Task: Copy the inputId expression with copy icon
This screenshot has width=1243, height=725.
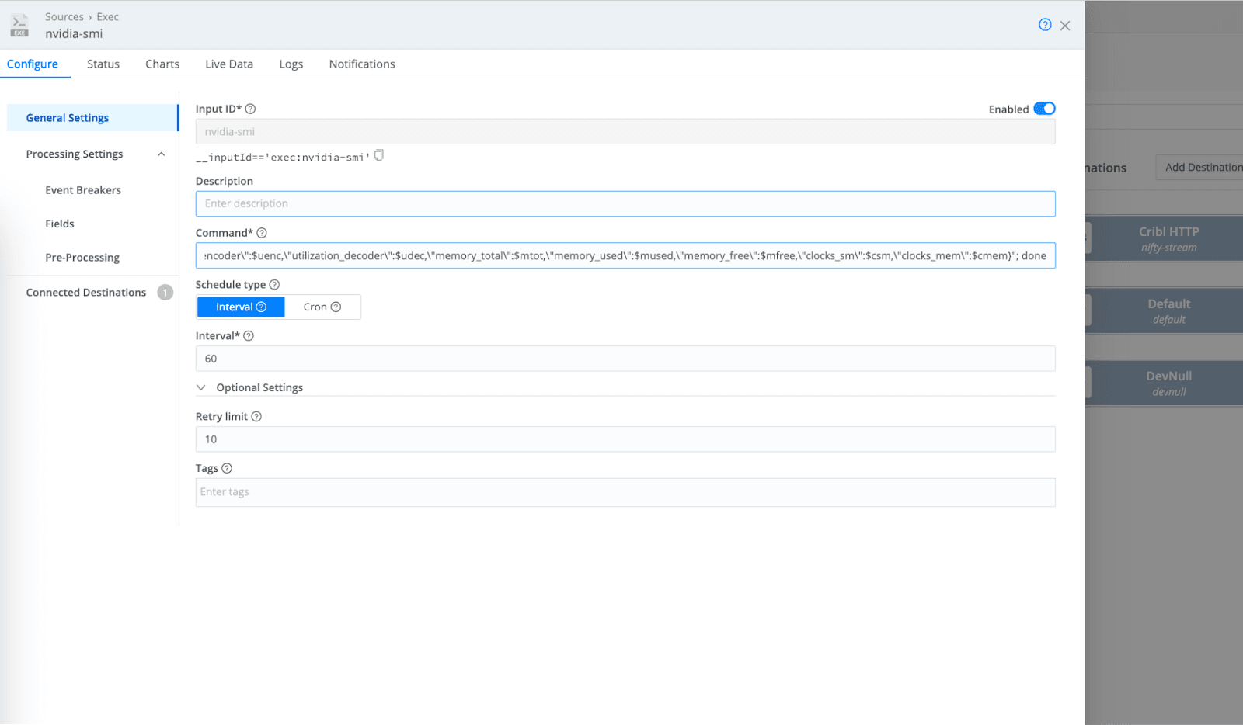Action: coord(379,156)
